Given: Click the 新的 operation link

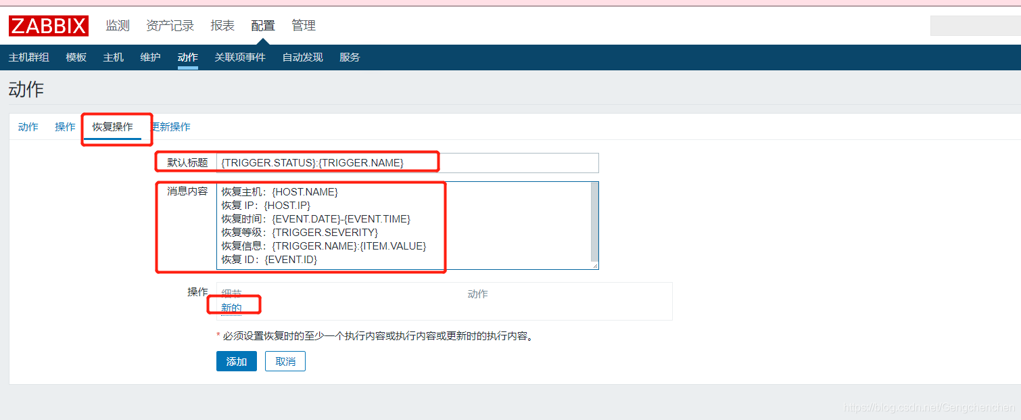Looking at the screenshot, I should [231, 308].
